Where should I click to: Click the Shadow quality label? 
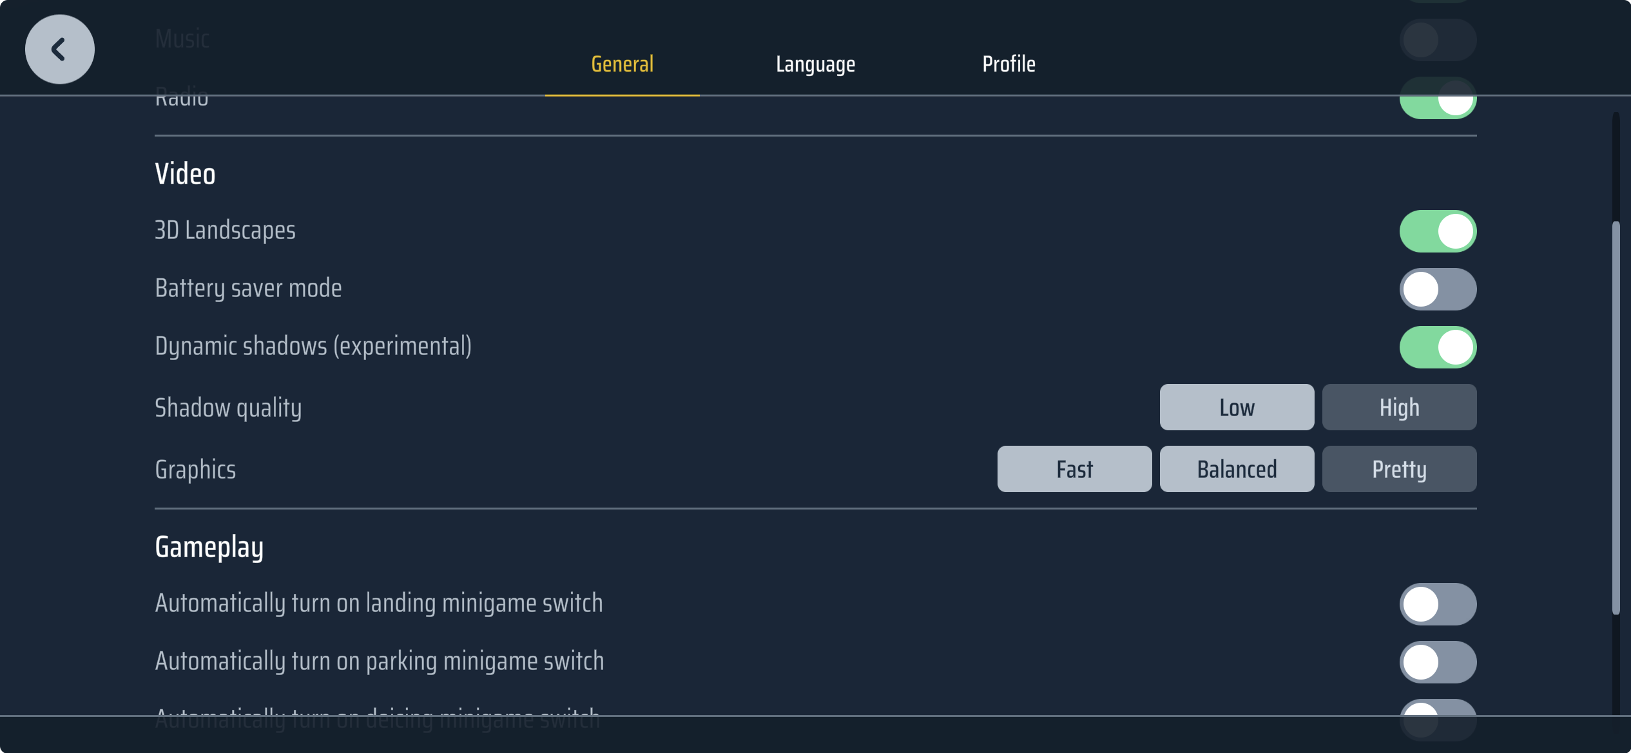(228, 408)
